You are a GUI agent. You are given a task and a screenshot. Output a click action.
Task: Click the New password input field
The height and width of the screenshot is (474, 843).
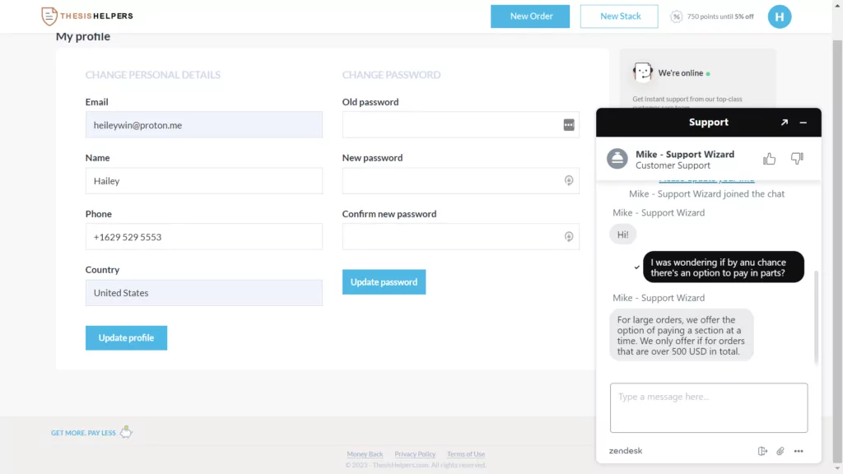pos(461,180)
